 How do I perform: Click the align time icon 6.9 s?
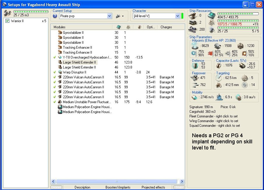pos(219,97)
